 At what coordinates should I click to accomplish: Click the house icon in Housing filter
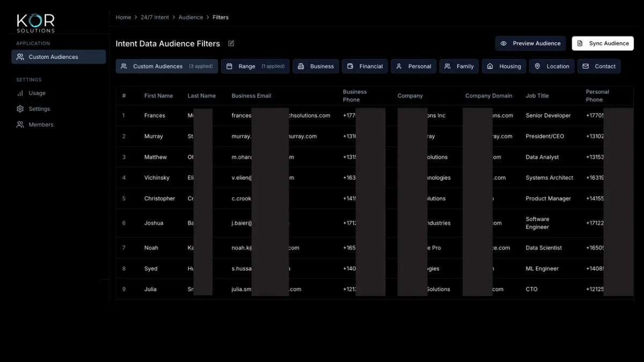pyautogui.click(x=490, y=67)
